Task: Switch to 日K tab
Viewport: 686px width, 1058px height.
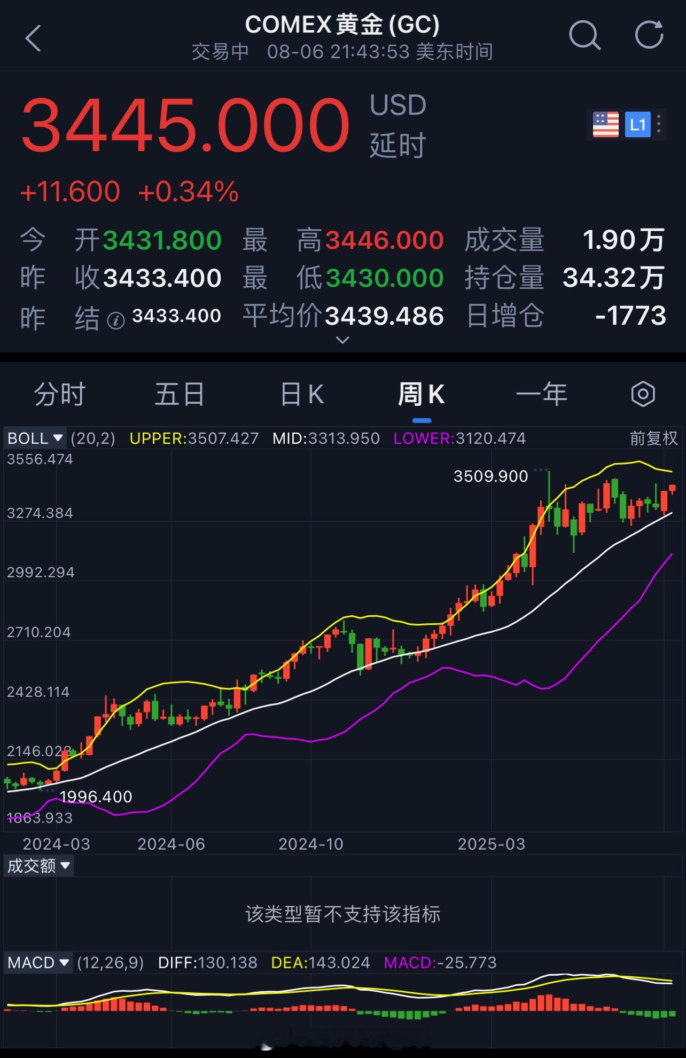Action: (302, 394)
